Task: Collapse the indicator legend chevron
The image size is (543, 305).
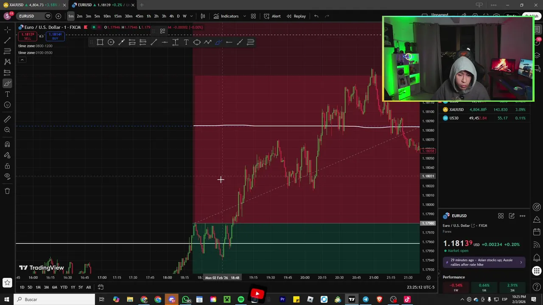Action: point(22,60)
